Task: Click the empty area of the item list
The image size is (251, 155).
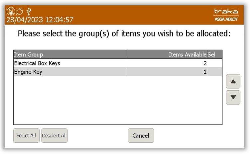Action: click(x=118, y=100)
